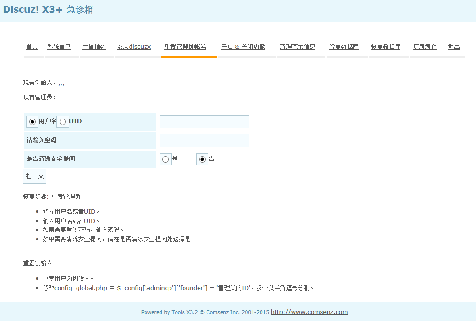This screenshot has height=321, width=476.
Task: Open the 开启 & 关闭功能 tab
Action: (243, 47)
